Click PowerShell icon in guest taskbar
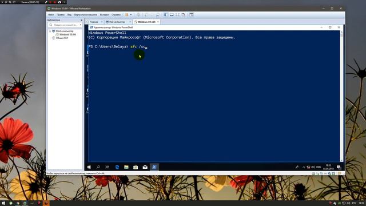 154,167
